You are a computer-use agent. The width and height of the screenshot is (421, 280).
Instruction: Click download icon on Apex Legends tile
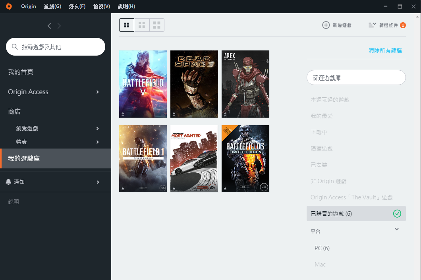pos(225,114)
